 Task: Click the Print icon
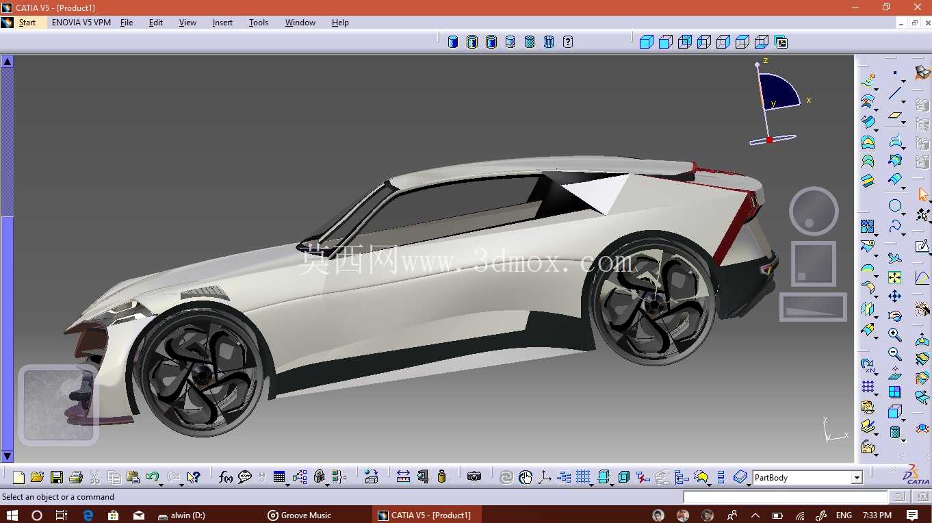click(76, 477)
